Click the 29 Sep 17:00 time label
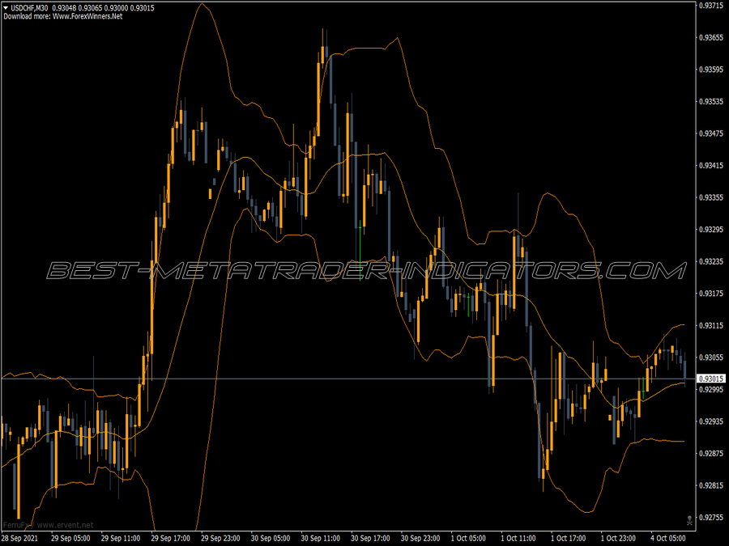 (x=171, y=539)
